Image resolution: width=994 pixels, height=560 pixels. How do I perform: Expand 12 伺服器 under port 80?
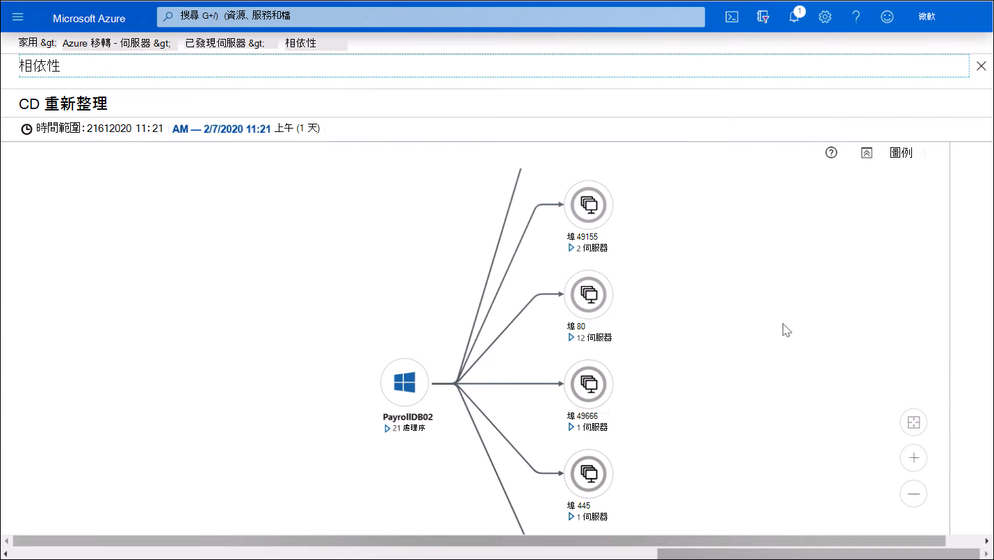pos(589,337)
